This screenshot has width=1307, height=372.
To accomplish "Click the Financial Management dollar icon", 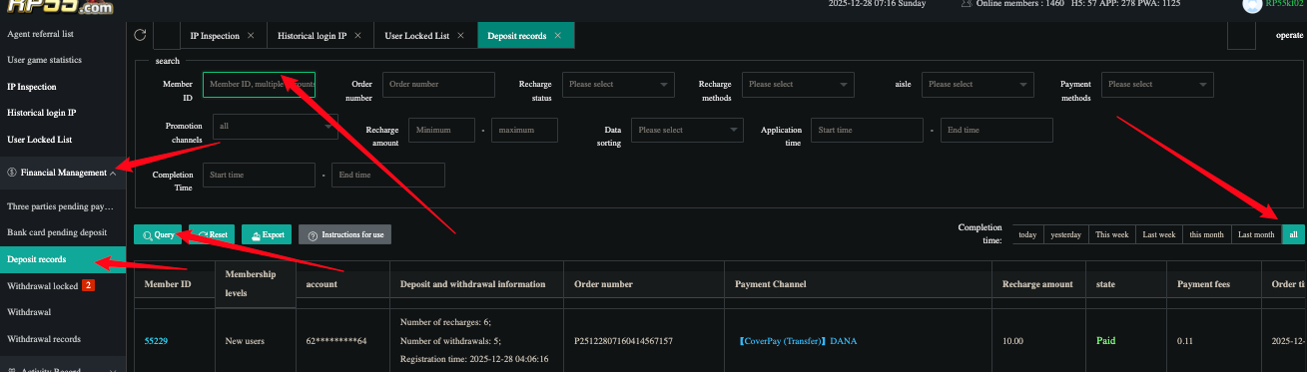I will 11,173.
